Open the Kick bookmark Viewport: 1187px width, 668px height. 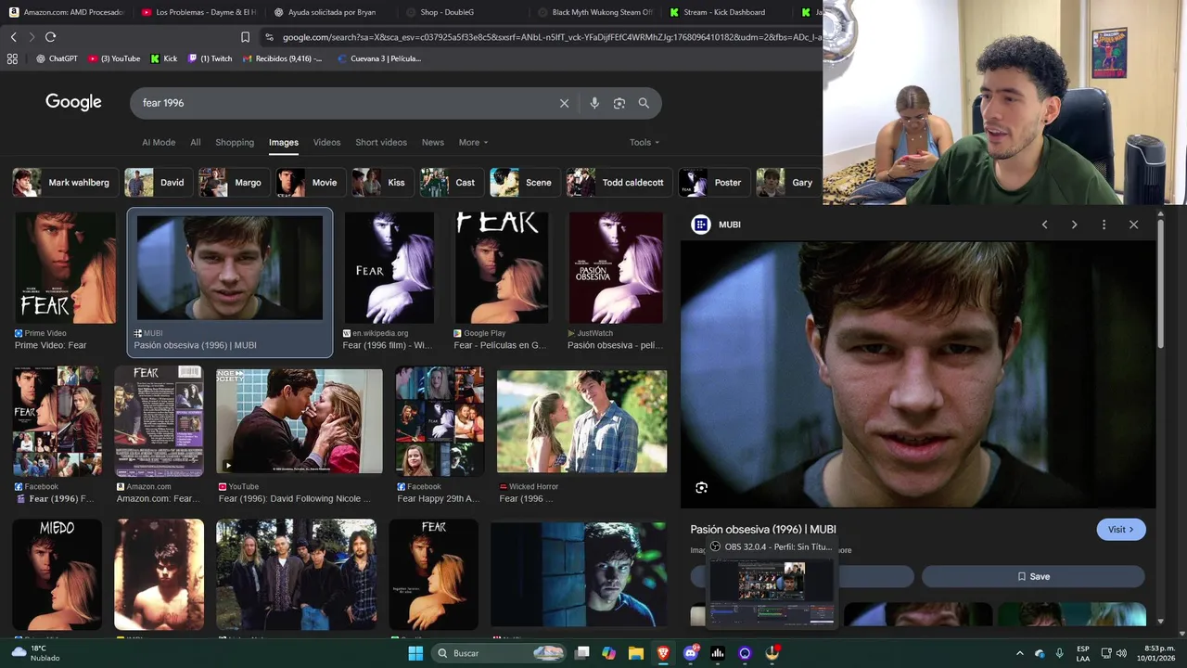click(x=163, y=58)
